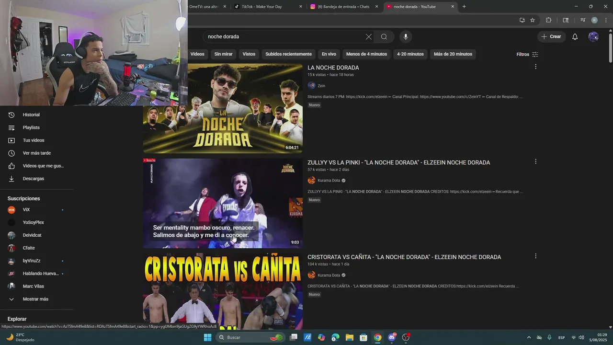Open more options for Cristorata vs Cañita
613x345 pixels.
click(x=535, y=256)
